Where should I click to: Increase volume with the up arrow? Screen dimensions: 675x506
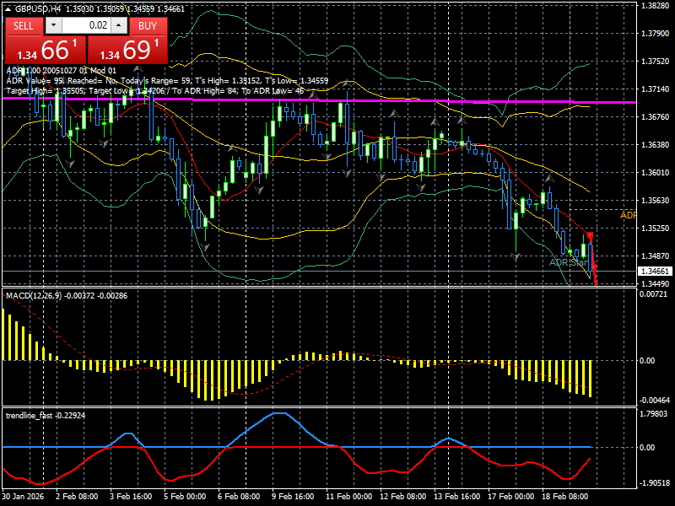[x=119, y=25]
